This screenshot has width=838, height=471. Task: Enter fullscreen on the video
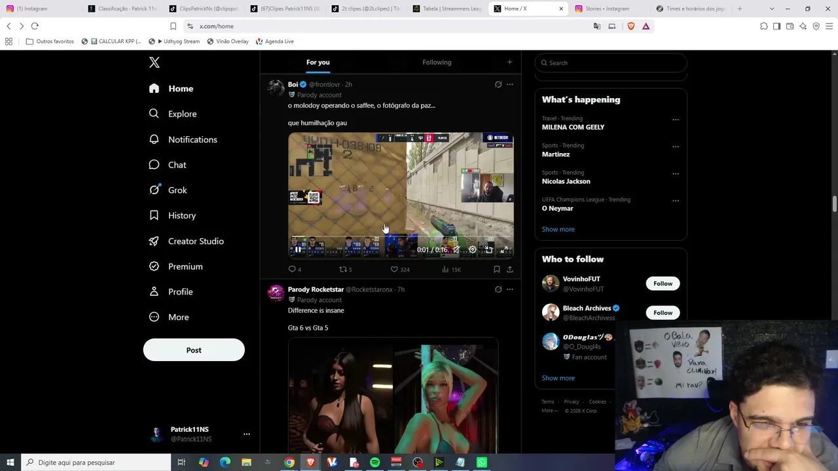pos(504,250)
